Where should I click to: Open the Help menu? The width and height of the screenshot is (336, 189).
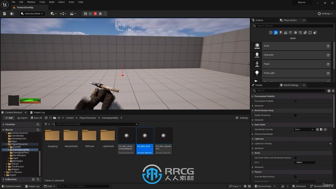click(81, 2)
